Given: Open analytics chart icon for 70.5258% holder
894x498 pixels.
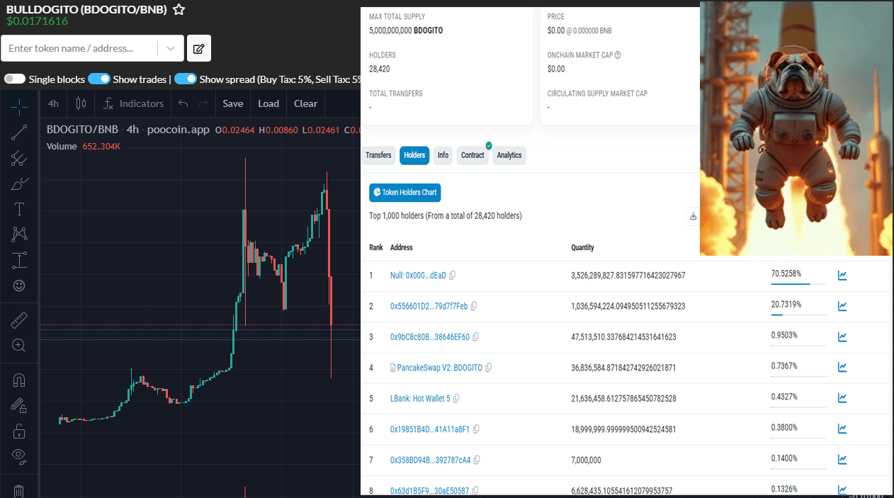Looking at the screenshot, I should (x=842, y=276).
